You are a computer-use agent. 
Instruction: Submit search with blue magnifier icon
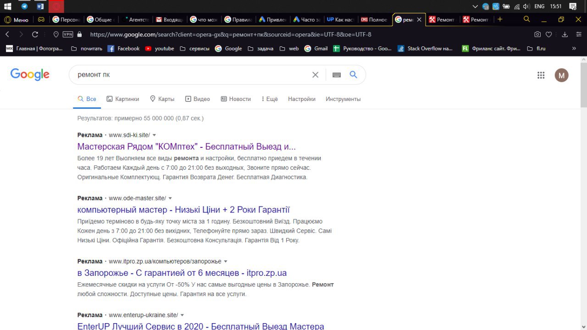point(353,74)
